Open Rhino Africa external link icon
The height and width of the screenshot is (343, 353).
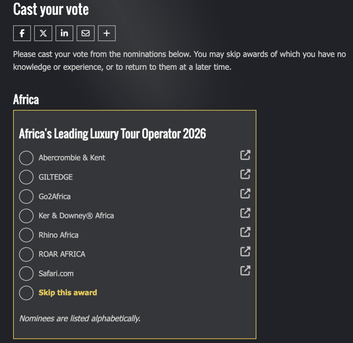(245, 232)
